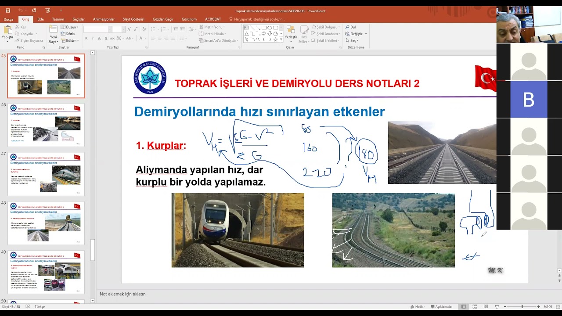
Task: Toggle text Shadow (S) formatting
Action: coord(106,38)
